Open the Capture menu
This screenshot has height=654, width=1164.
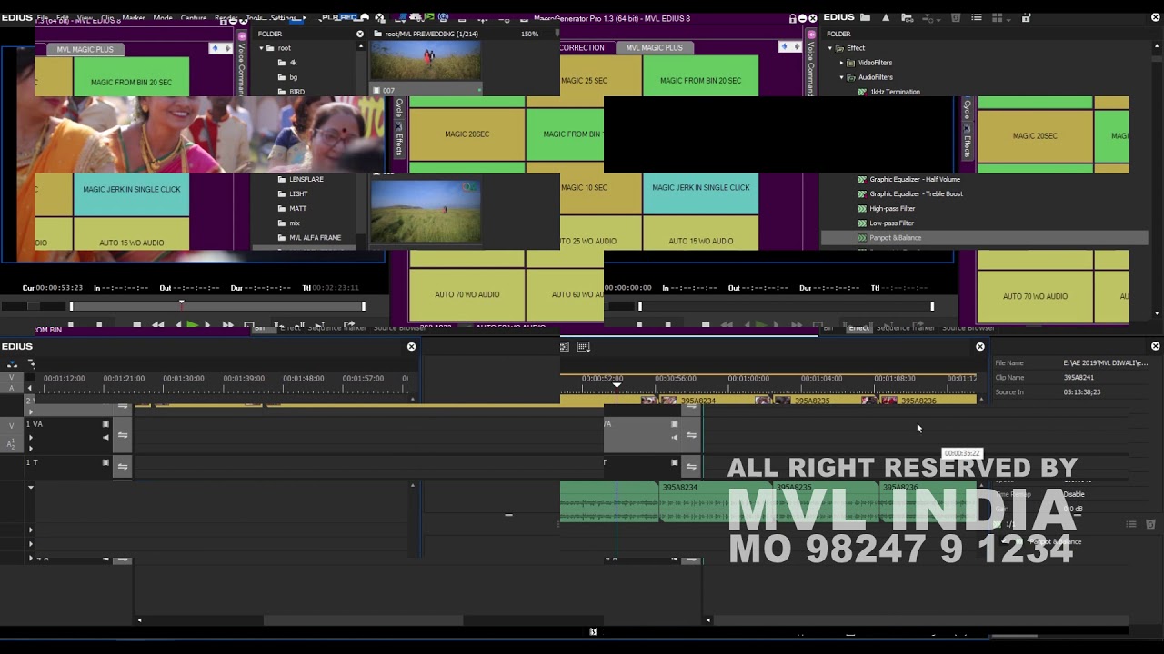[x=194, y=18]
